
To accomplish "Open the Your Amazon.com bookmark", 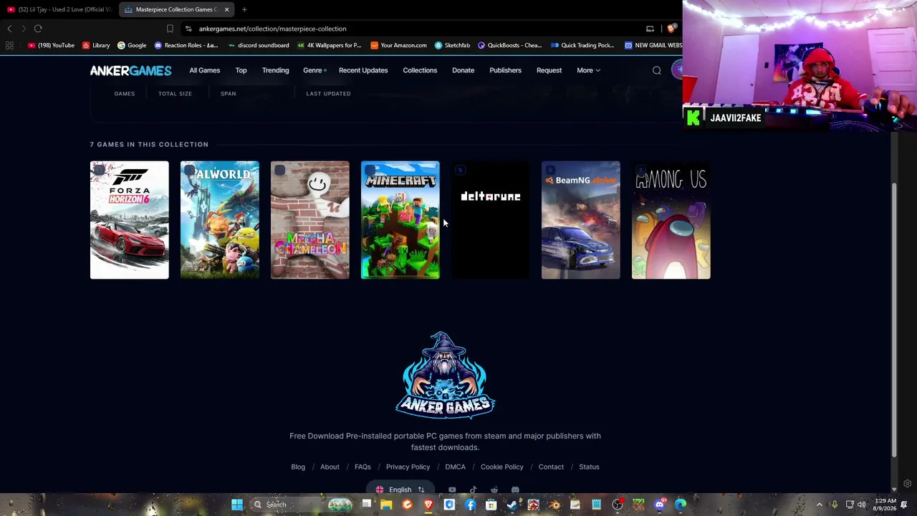I will point(399,45).
